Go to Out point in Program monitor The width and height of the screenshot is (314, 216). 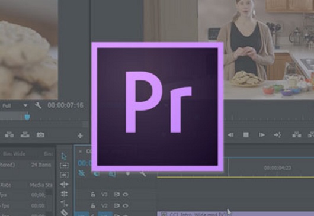tap(277, 135)
